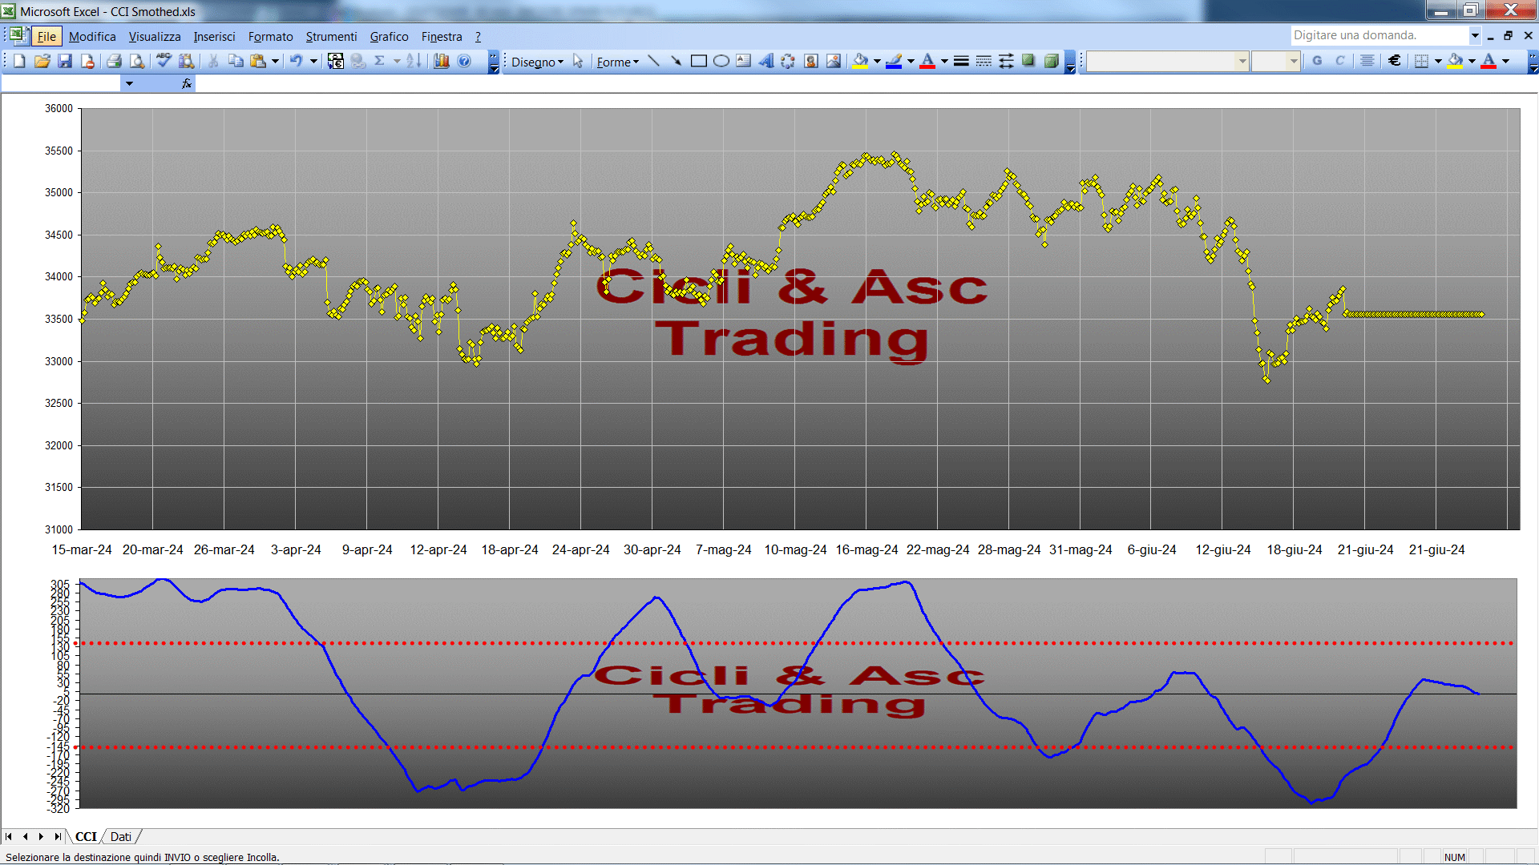The image size is (1539, 865).
Task: Click the Euro conversion icon
Action: [336, 61]
